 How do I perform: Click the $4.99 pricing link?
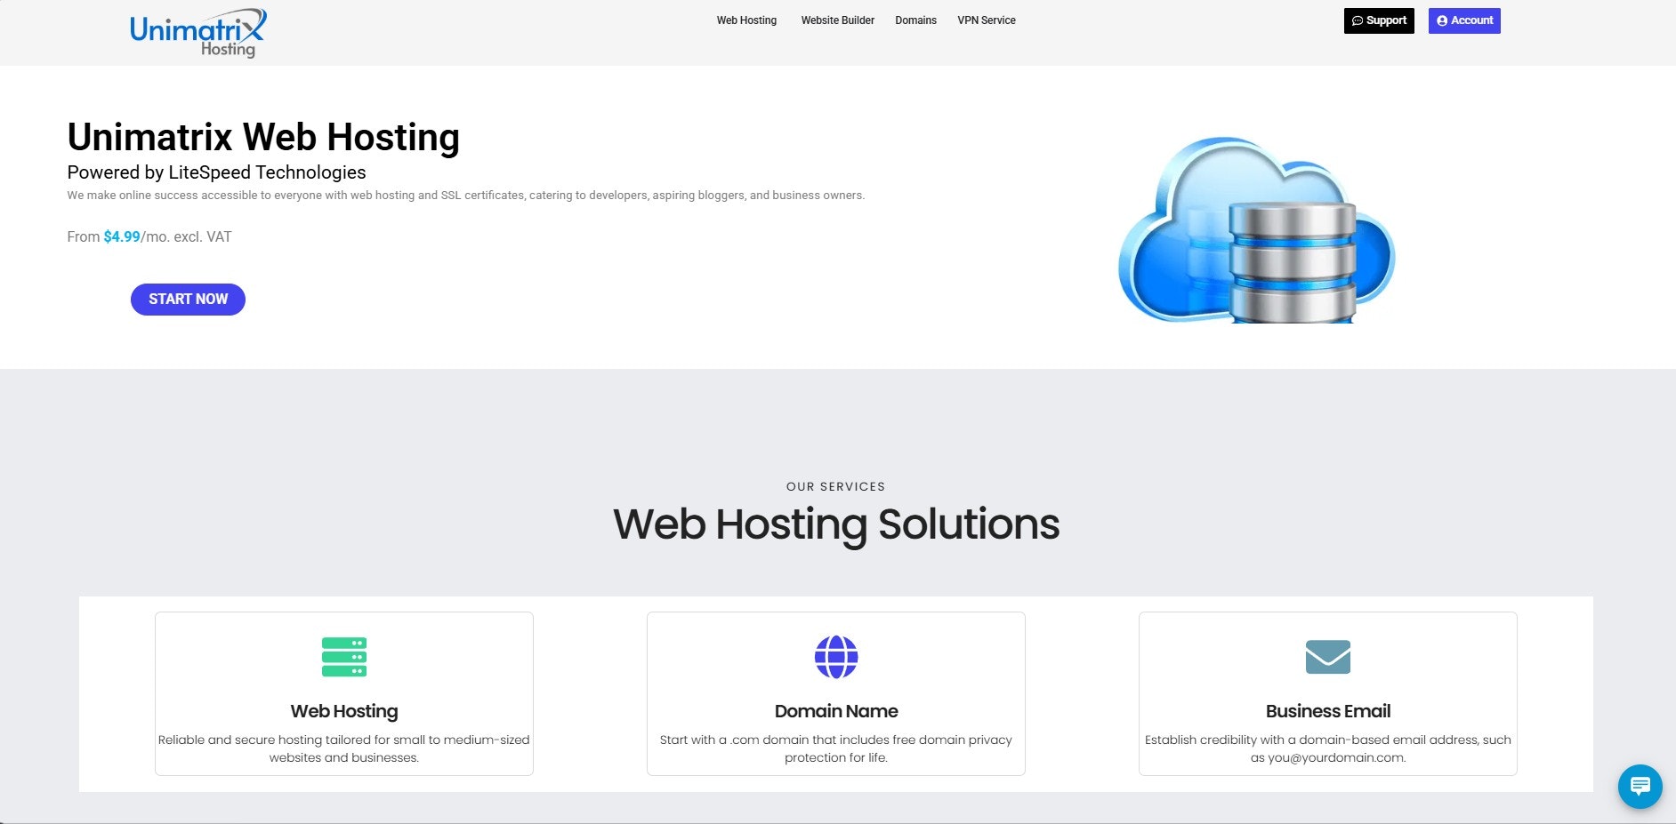(x=120, y=236)
